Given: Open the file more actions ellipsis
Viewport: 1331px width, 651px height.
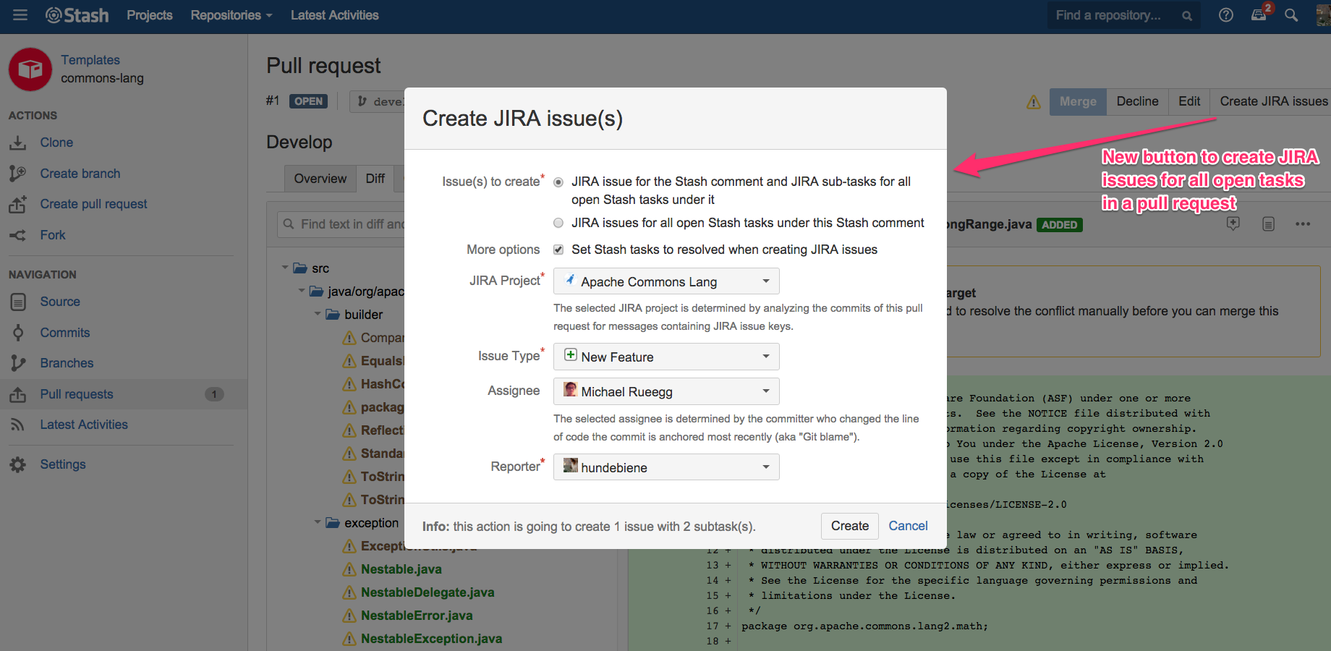Looking at the screenshot, I should [x=1303, y=224].
